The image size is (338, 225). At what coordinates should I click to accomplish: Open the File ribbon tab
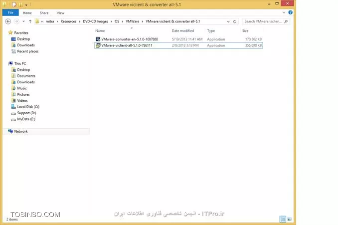[10, 13]
